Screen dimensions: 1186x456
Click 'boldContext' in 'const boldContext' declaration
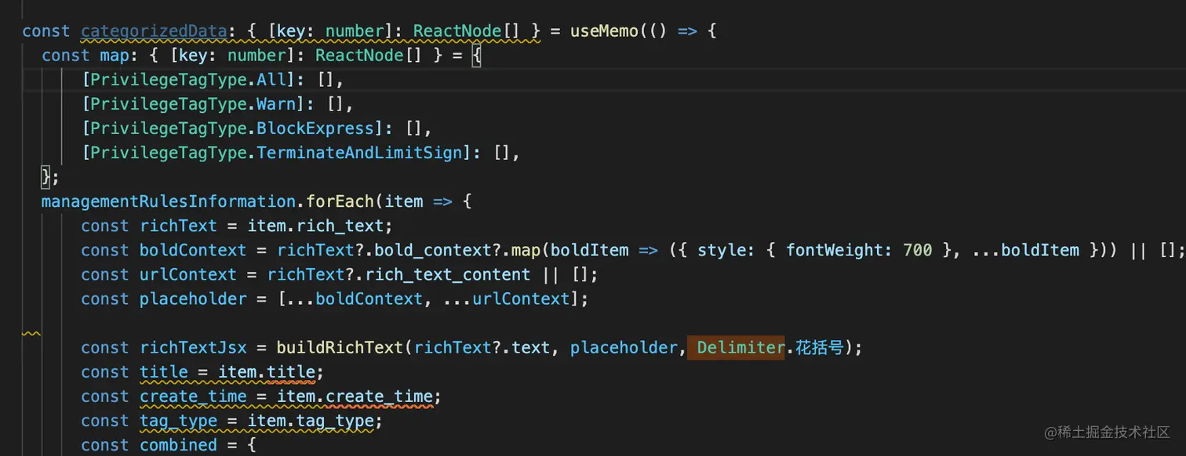(193, 250)
